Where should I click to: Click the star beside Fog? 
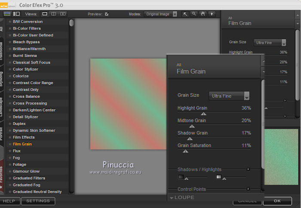click(10, 158)
